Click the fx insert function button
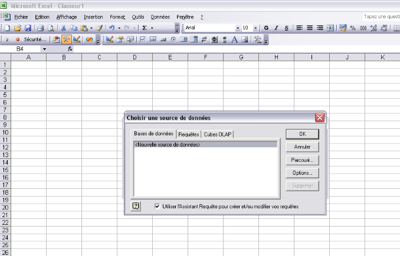Screen dimensions: 400x256 (x=70, y=49)
